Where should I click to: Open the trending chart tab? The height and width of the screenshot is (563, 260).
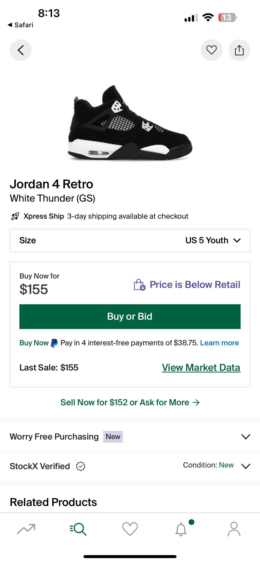click(x=26, y=529)
